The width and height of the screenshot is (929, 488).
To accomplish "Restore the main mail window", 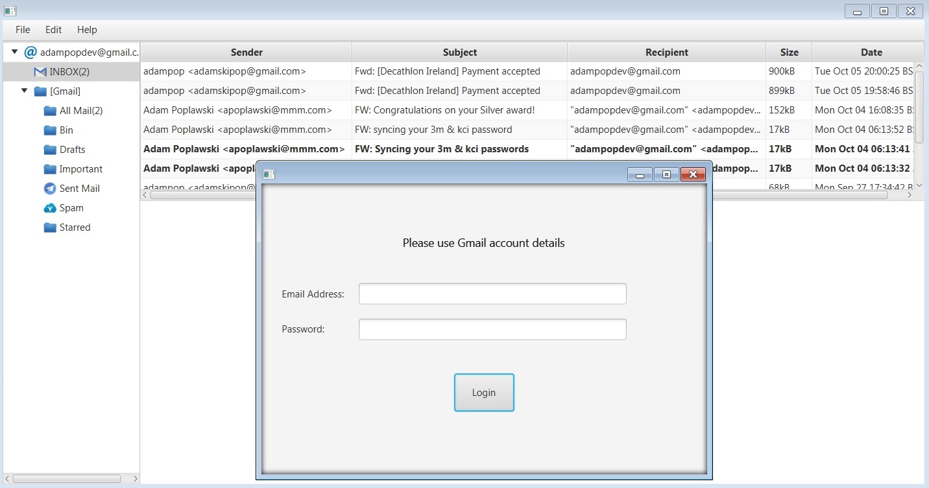I will (x=884, y=11).
